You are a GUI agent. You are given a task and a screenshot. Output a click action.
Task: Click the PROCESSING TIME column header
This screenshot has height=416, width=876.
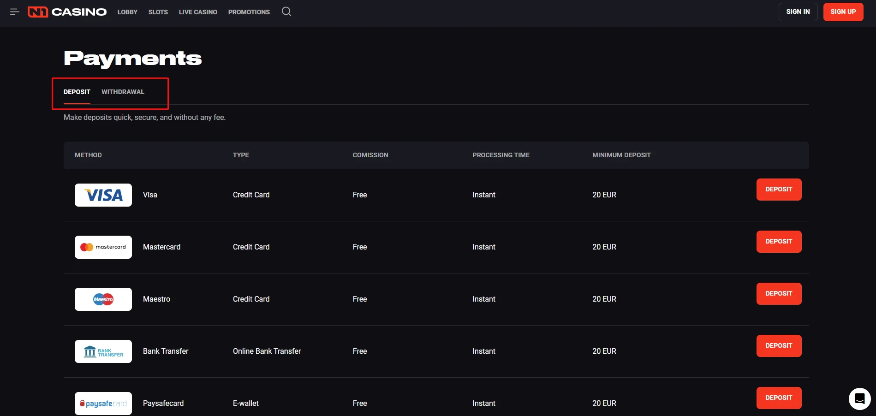tap(501, 155)
